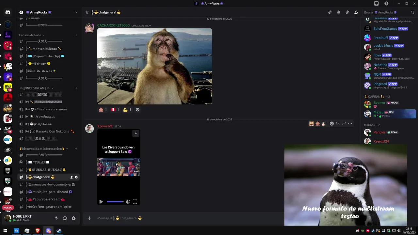The width and height of the screenshot is (418, 235).
Task: Open Set-up text channel
Action: [x=48, y=64]
